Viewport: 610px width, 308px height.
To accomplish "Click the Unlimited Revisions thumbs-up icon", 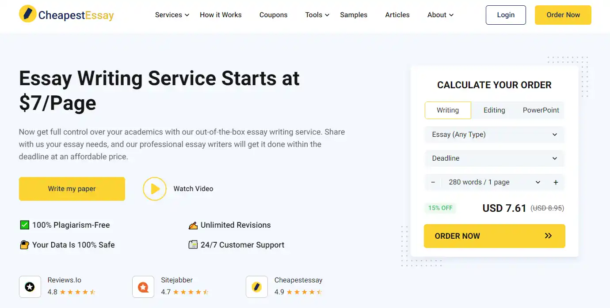I will [x=193, y=225].
